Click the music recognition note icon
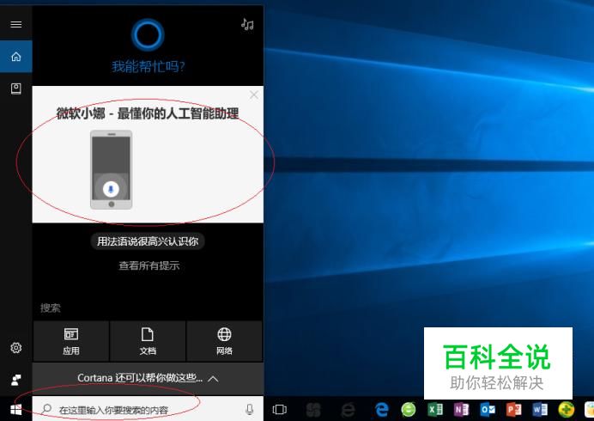Screen dimensions: 594x421 click(x=247, y=25)
